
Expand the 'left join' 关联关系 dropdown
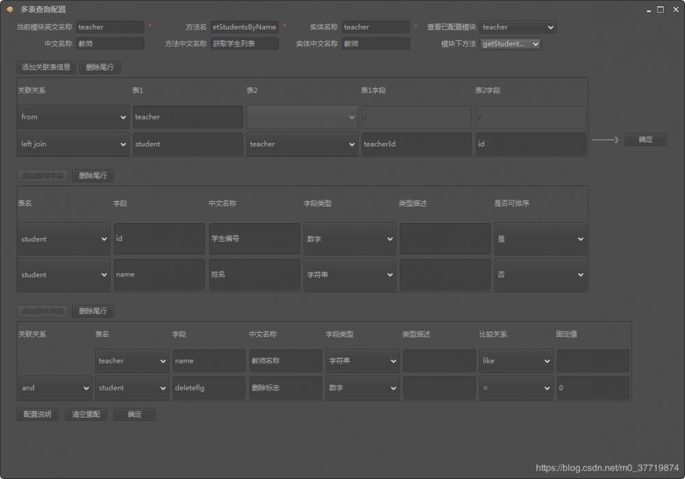pos(73,144)
